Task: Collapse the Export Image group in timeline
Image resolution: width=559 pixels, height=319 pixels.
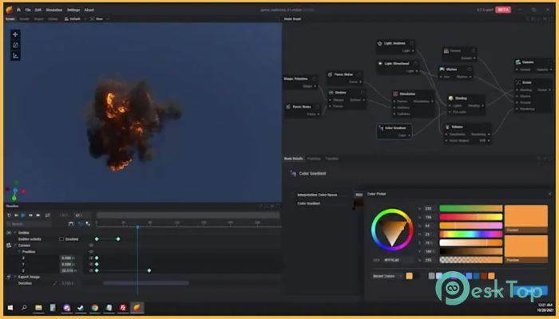Action: (x=15, y=277)
